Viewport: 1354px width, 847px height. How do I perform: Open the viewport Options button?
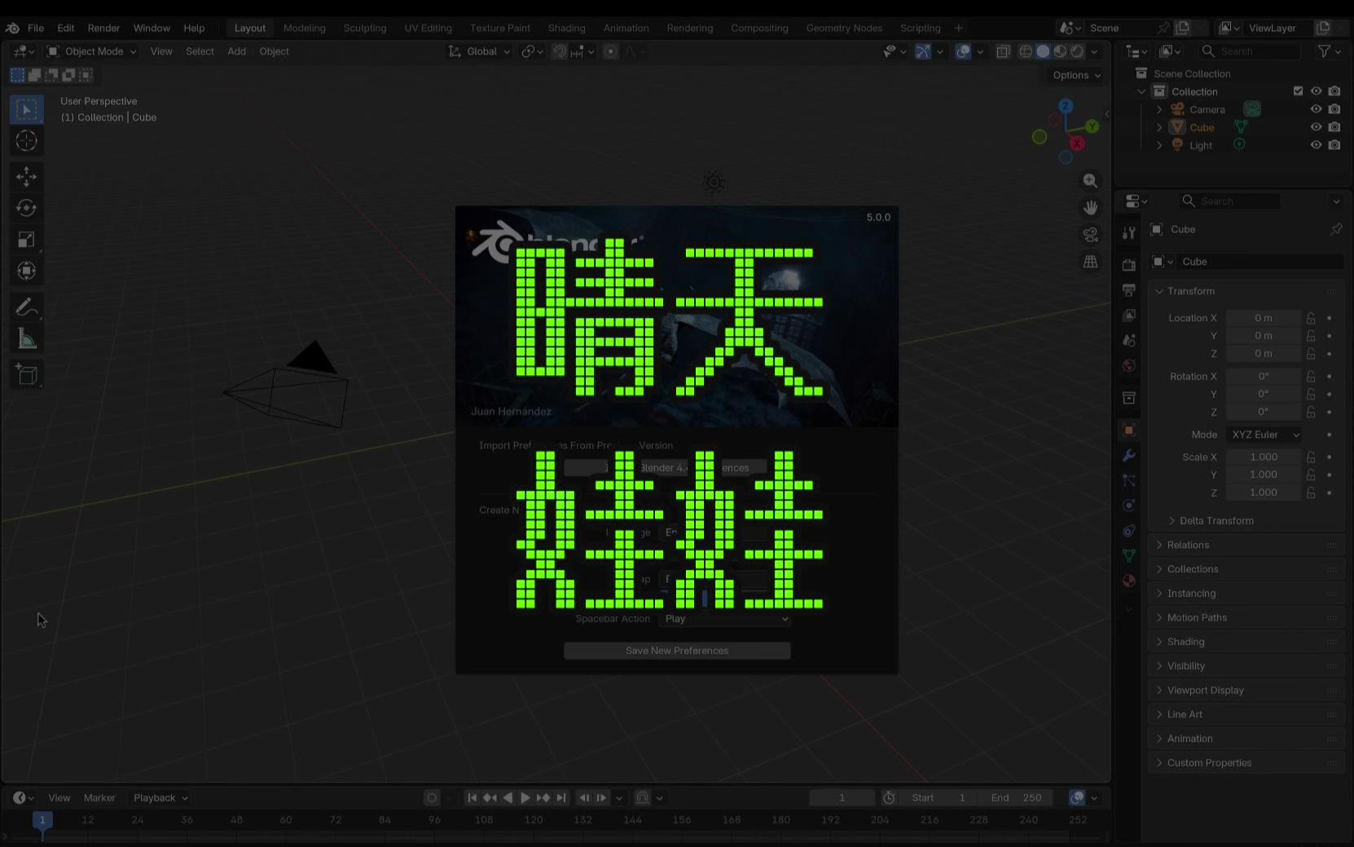click(x=1076, y=75)
